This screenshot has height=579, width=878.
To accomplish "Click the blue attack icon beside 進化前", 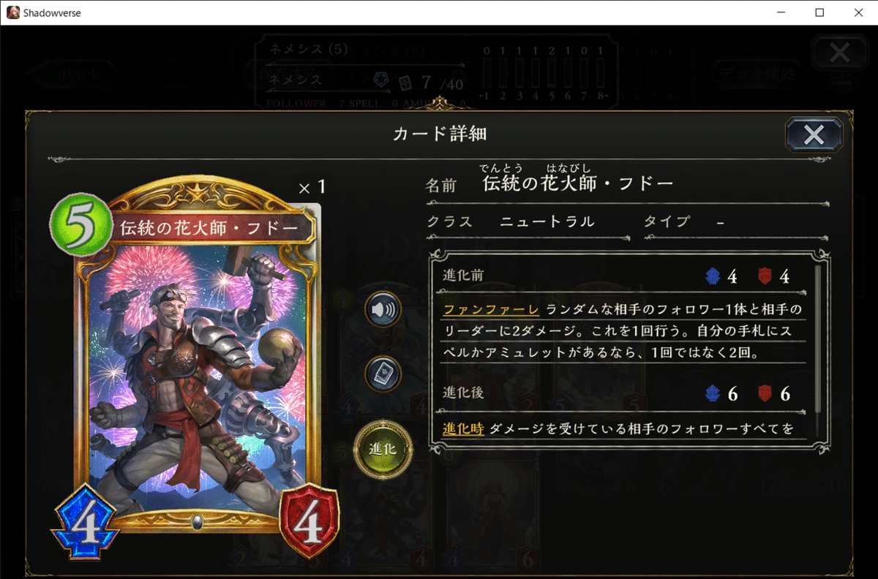I will 713,276.
